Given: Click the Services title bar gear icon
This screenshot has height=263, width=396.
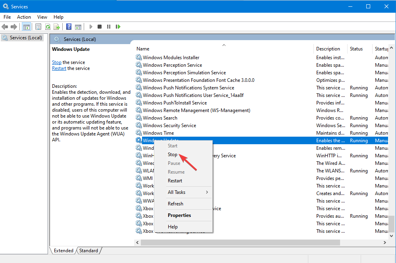Looking at the screenshot, I should (6, 6).
